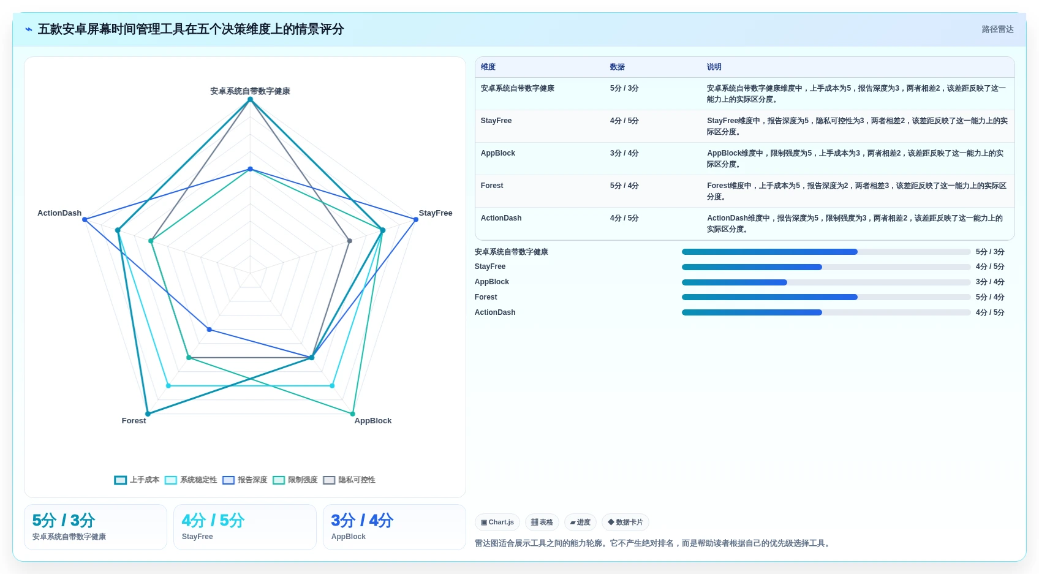Select the Forest table row name

point(492,186)
